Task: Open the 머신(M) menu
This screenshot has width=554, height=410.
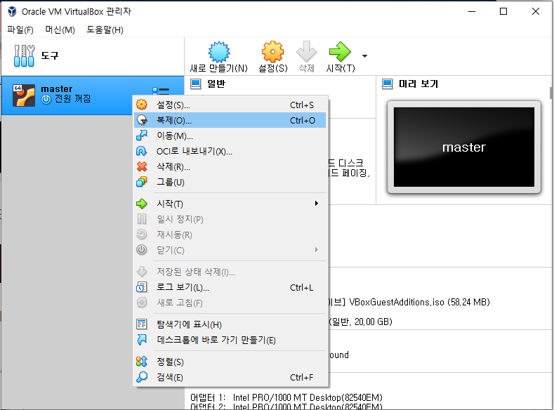Action: [60, 30]
